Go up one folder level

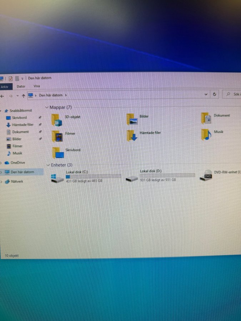coord(24,96)
